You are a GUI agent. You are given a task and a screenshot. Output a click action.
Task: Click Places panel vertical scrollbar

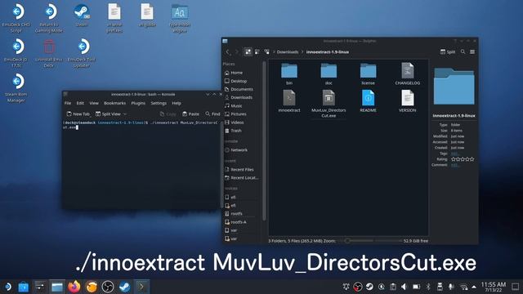[x=264, y=140]
